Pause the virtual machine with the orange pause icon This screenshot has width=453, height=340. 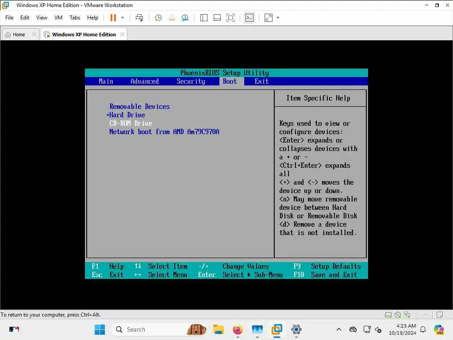[x=113, y=18]
